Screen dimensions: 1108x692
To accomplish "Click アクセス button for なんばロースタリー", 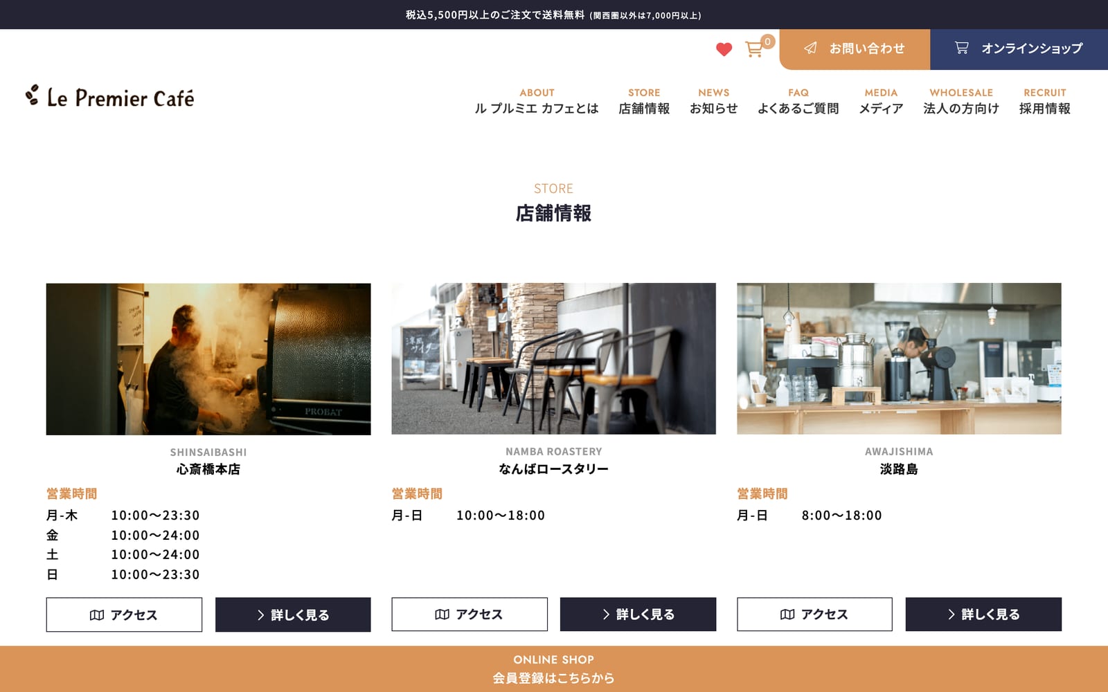I will click(470, 614).
